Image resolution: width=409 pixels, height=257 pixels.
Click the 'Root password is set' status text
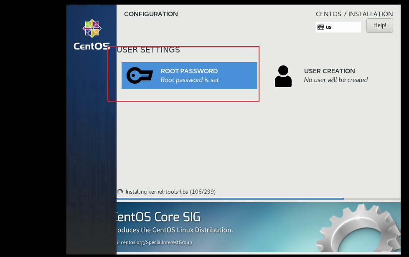[190, 80]
